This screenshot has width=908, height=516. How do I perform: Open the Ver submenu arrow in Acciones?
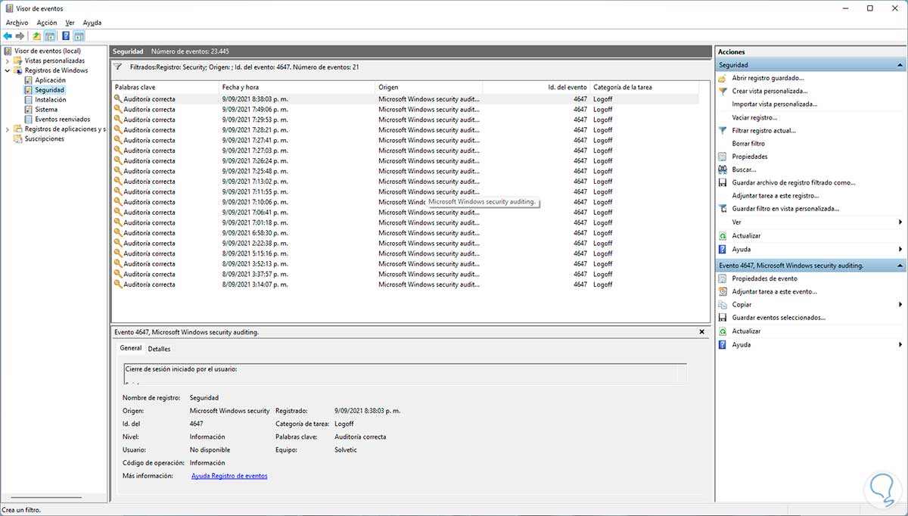click(900, 222)
